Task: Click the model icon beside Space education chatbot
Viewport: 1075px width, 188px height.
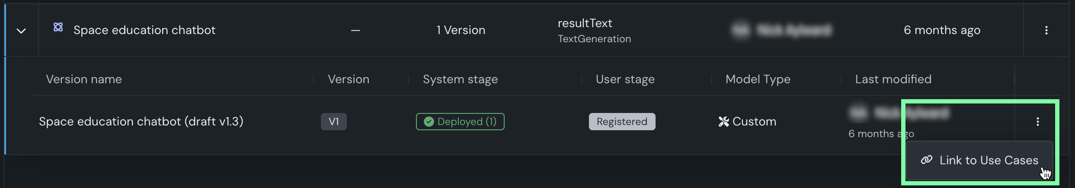Action: click(58, 27)
